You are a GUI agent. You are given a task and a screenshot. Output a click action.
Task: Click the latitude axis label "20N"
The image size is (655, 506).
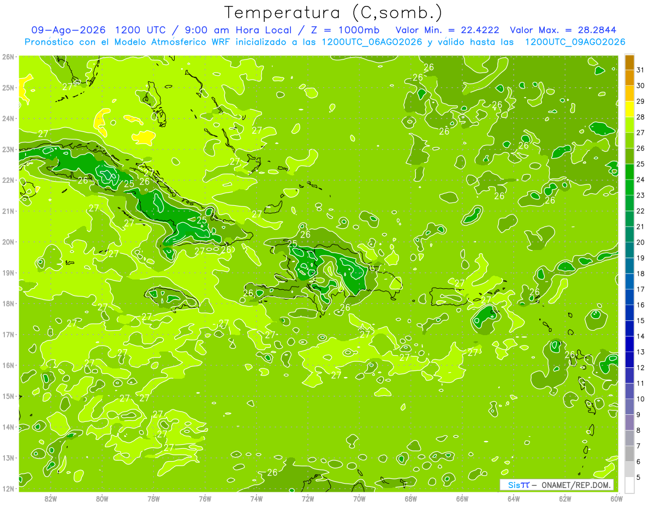pyautogui.click(x=8, y=242)
